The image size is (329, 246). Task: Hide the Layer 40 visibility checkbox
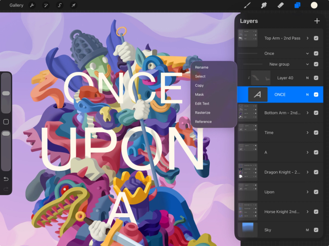(x=316, y=78)
